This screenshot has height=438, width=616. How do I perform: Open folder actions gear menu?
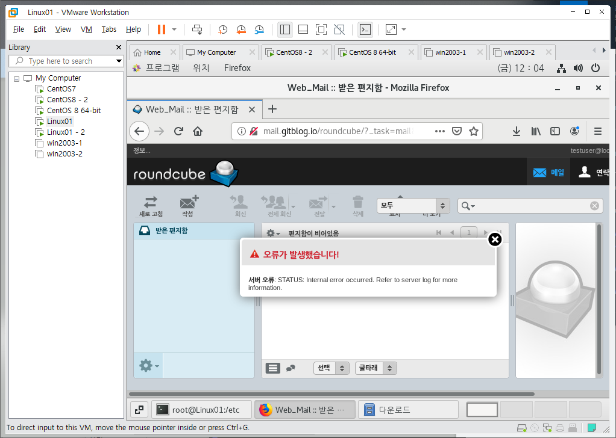(x=149, y=366)
